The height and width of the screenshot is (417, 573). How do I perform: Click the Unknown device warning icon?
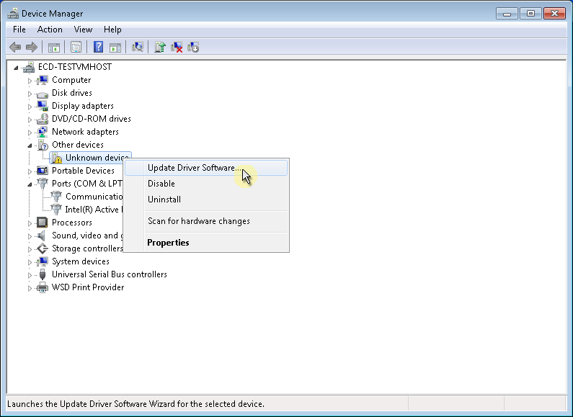[x=56, y=158]
